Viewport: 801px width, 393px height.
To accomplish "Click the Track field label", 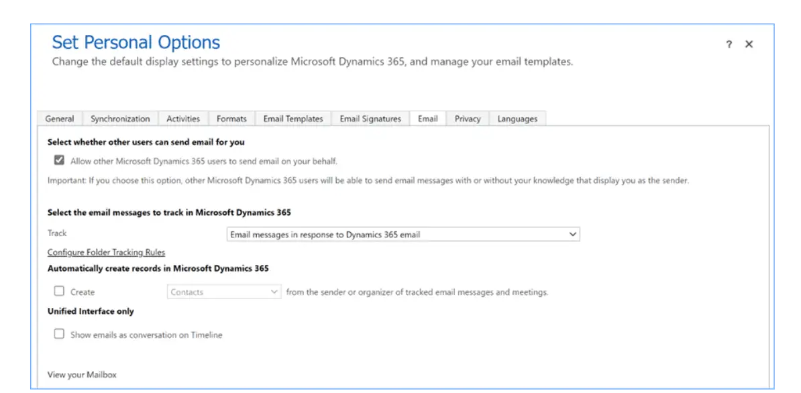I will coord(57,233).
